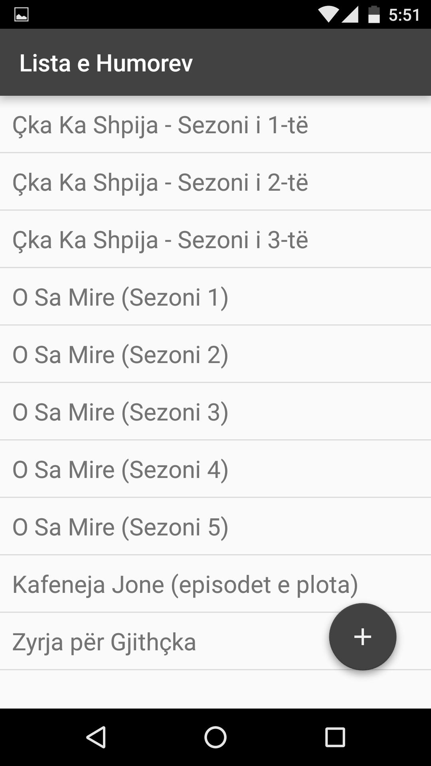Image resolution: width=431 pixels, height=766 pixels.
Task: Select O Sa Mire (Sezoni 5)
Action: 120,527
